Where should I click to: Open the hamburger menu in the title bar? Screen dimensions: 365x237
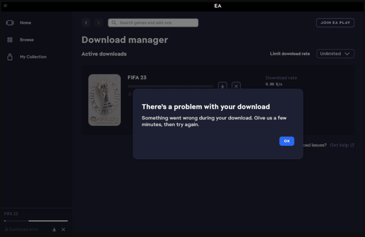point(5,6)
